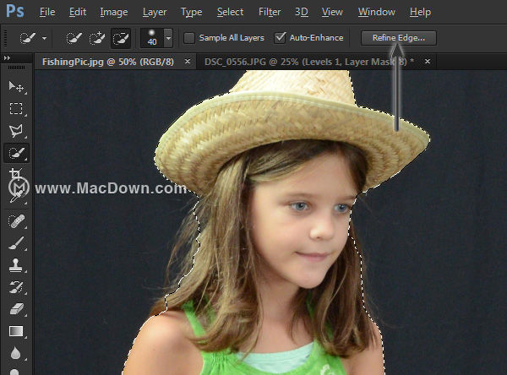Select the Polygonal Lasso tool
This screenshot has width=507, height=375.
[x=16, y=130]
